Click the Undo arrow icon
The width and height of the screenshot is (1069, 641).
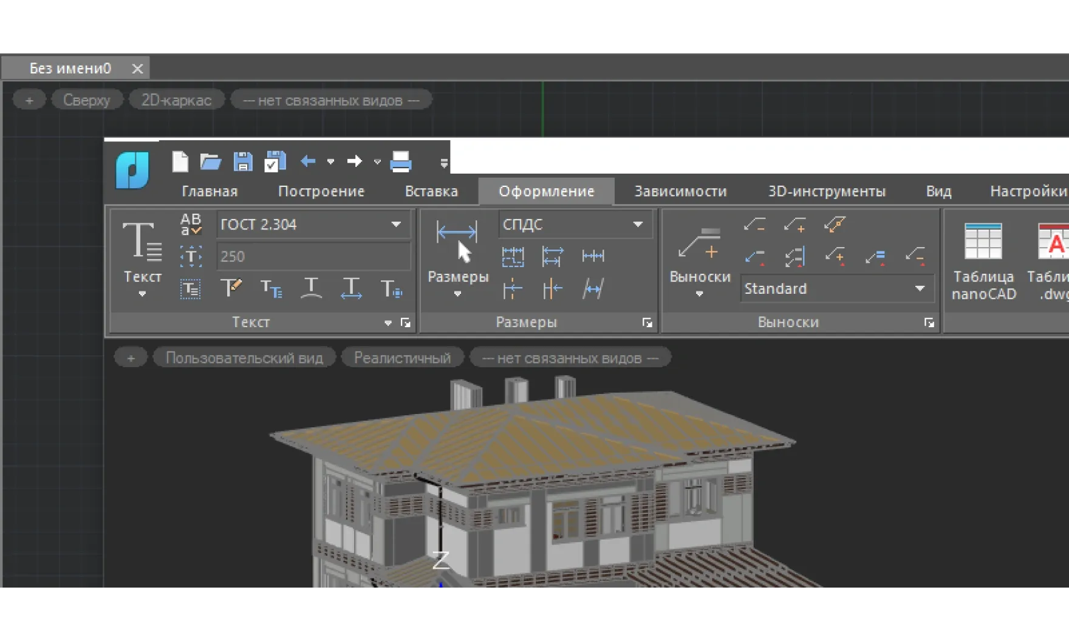click(308, 161)
